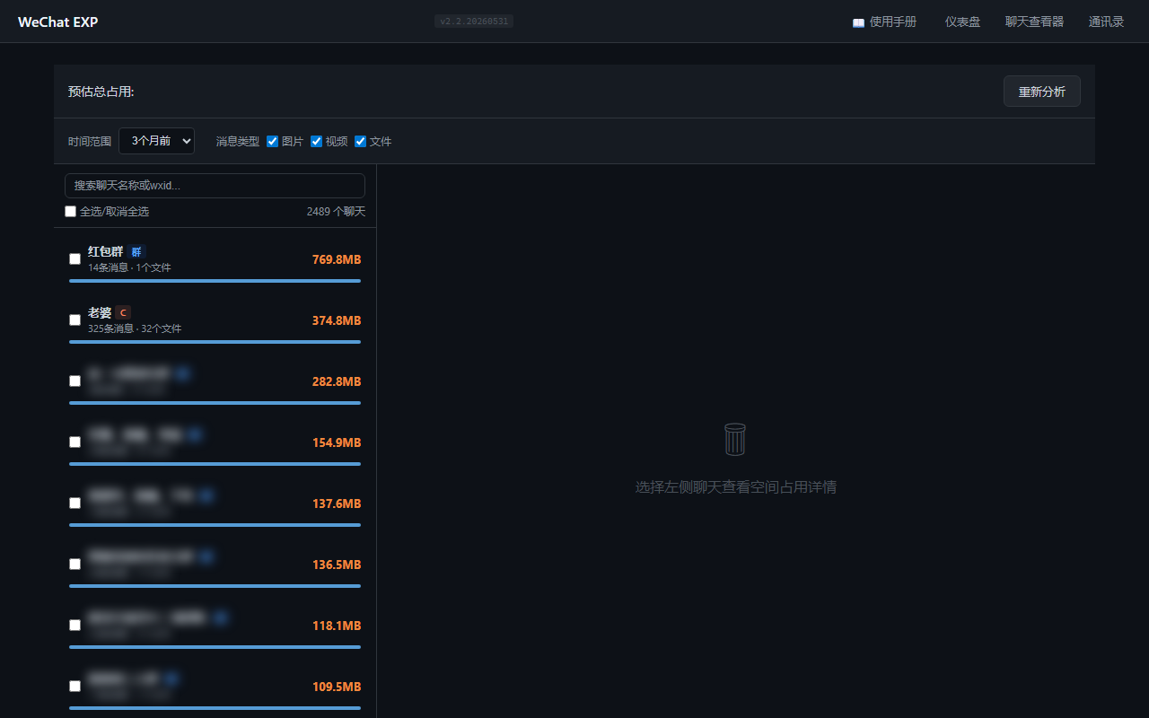This screenshot has width=1149, height=718.
Task: Open the 使用手册 manual link
Action: (884, 22)
